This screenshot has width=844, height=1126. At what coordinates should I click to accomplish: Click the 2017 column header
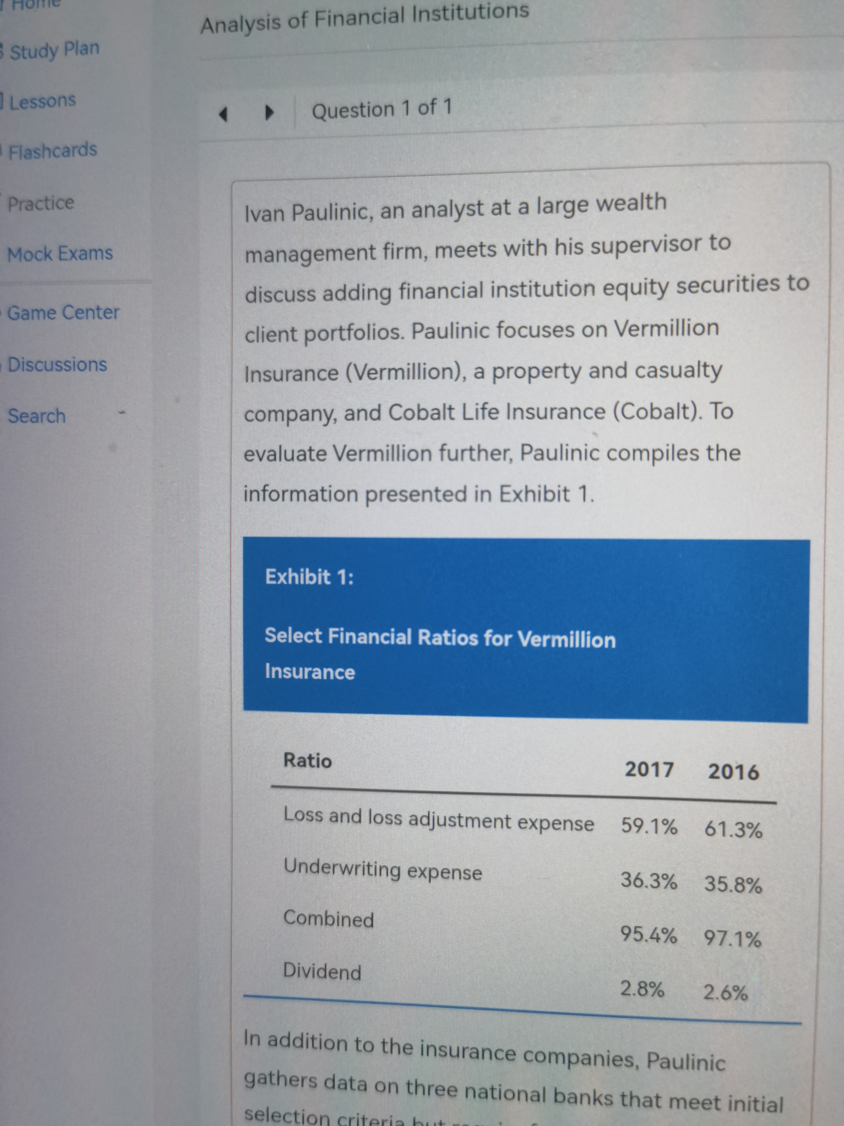coord(649,769)
